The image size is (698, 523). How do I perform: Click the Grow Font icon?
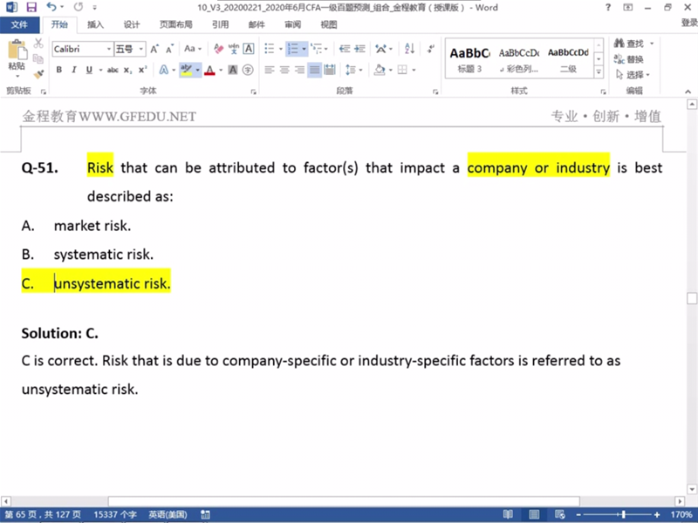coord(154,49)
